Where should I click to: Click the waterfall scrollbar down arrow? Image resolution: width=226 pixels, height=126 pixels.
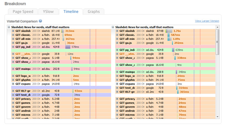tap(218, 117)
